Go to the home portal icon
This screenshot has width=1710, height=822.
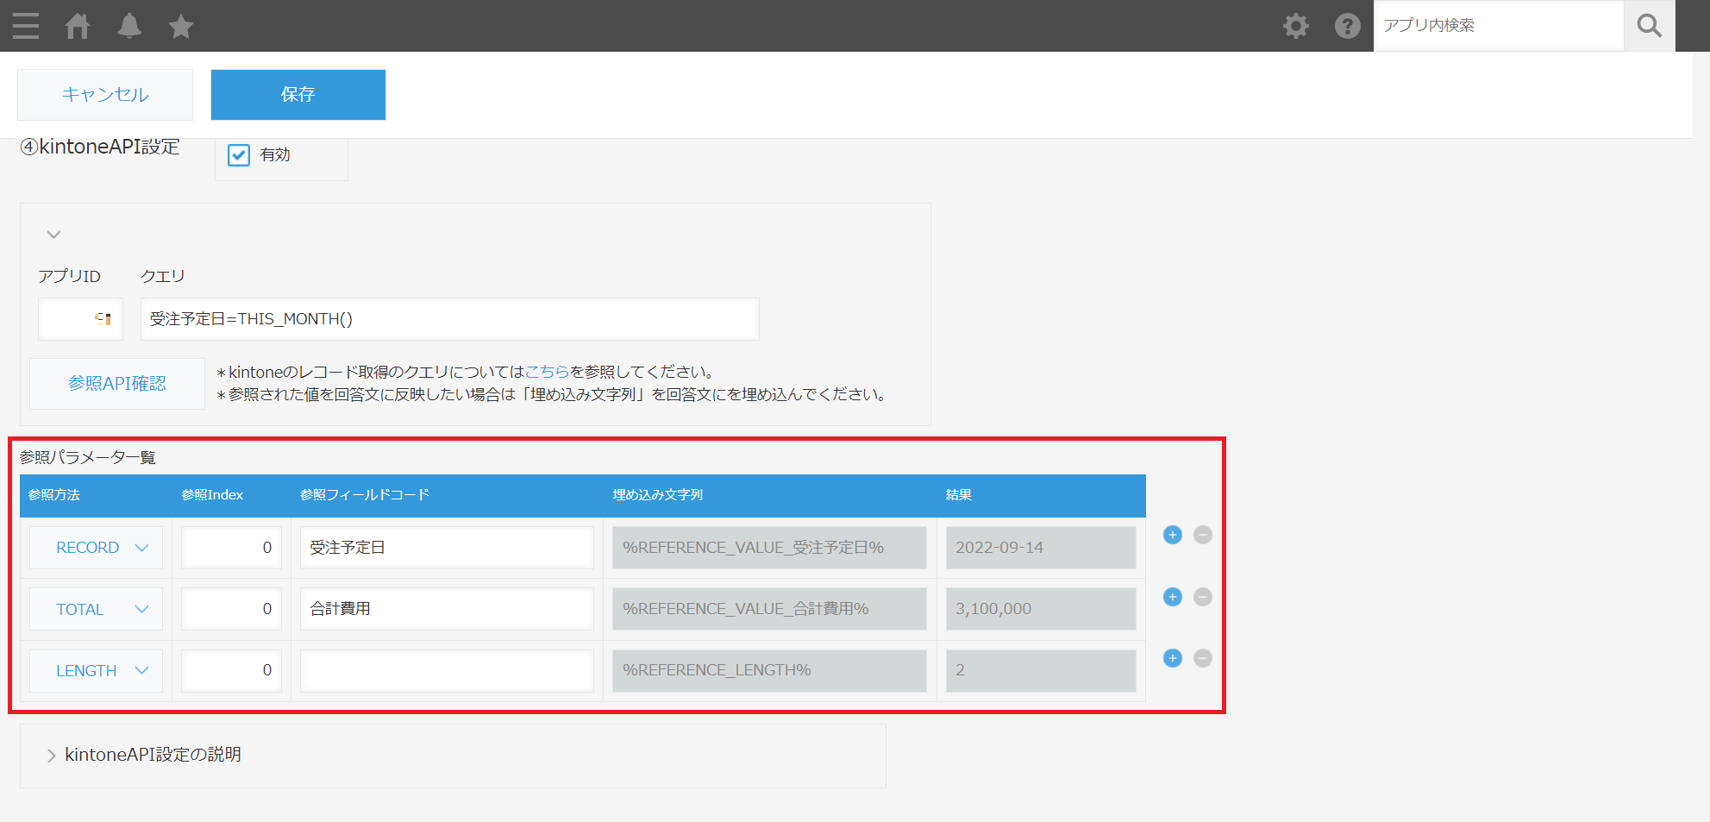[x=78, y=26]
